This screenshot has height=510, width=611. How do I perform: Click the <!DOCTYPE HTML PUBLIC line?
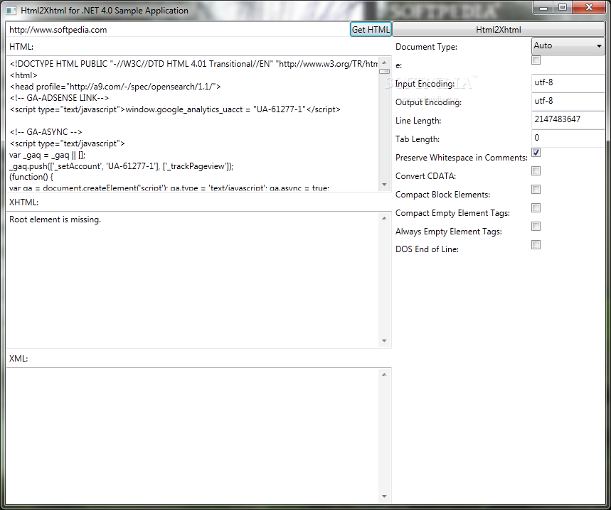[193, 64]
